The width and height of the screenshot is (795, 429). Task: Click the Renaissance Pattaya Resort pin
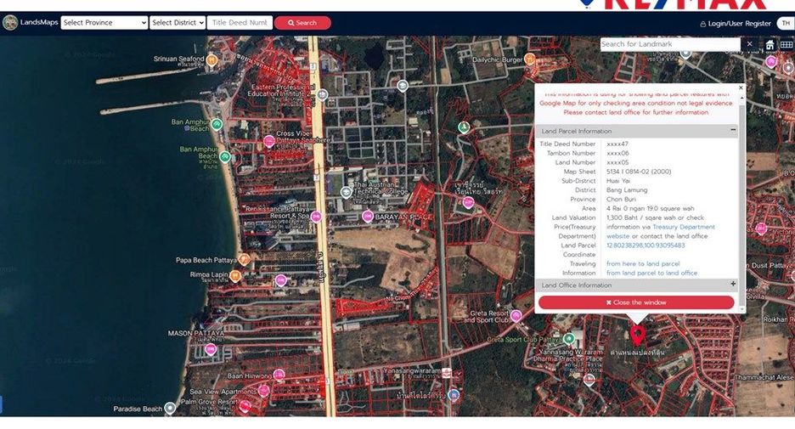click(316, 217)
